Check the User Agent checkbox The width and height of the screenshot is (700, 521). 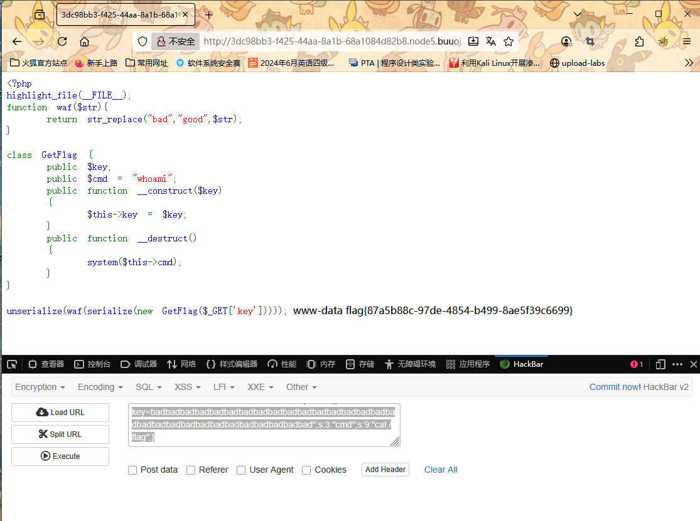pos(241,470)
